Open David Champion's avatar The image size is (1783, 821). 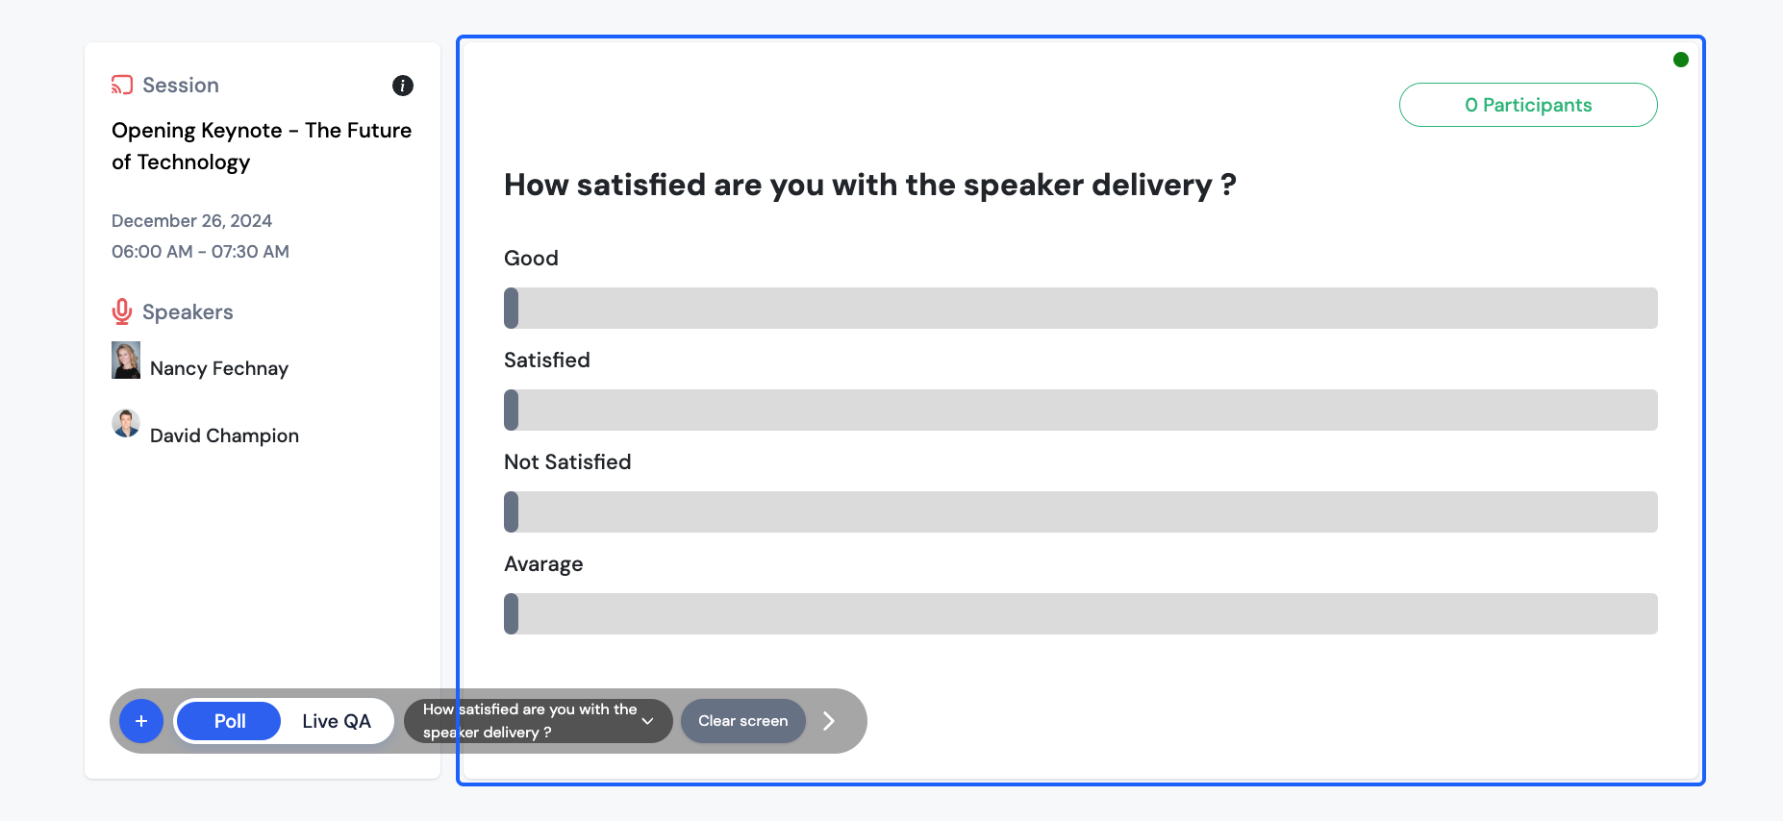tap(126, 423)
